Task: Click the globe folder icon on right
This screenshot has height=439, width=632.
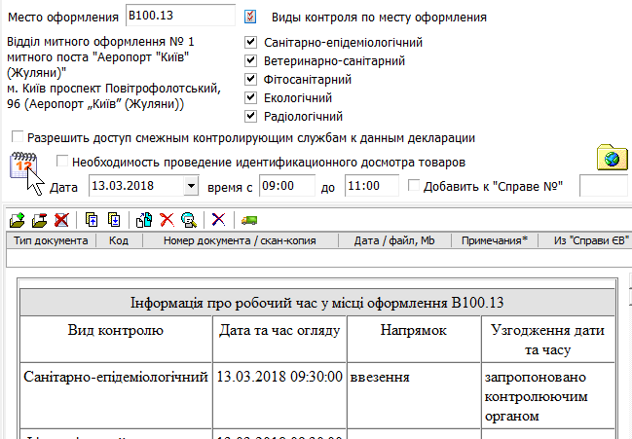Action: click(x=612, y=157)
